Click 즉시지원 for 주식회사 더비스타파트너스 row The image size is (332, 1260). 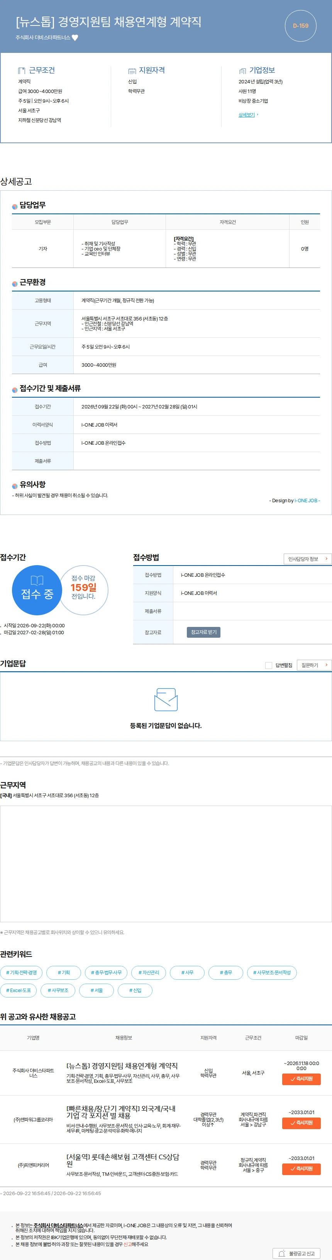301,1079
